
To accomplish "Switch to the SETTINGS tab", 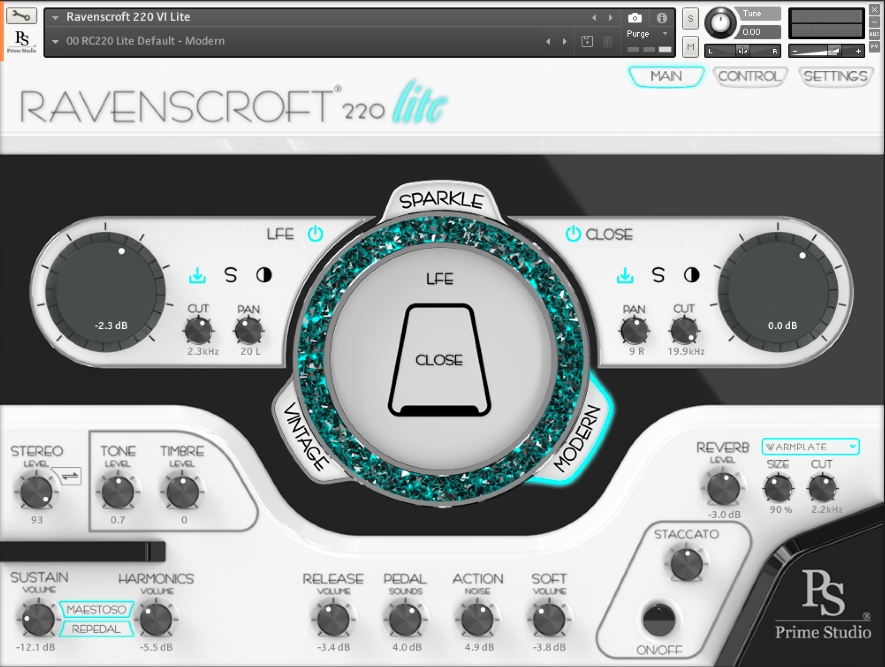I will (836, 76).
